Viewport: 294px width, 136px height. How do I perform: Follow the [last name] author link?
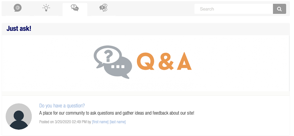pyautogui.click(x=117, y=122)
